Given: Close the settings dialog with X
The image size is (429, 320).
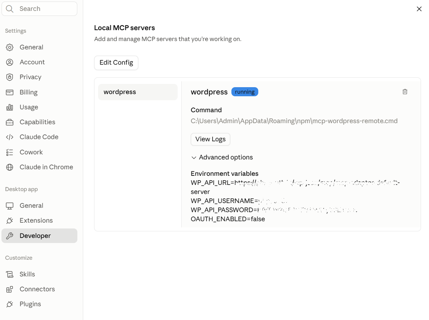Looking at the screenshot, I should click(x=419, y=9).
